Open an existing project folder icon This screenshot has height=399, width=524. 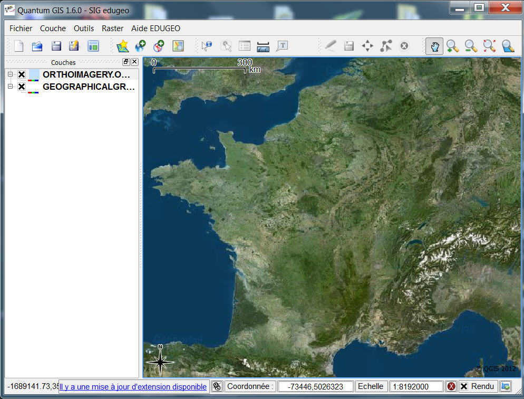tap(37, 46)
